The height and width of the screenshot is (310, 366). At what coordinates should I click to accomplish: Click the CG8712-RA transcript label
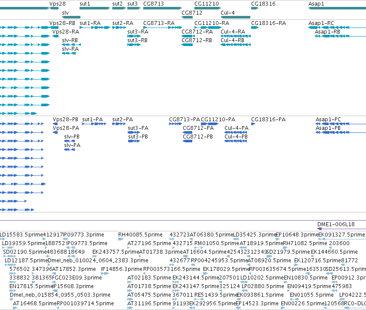(197, 32)
